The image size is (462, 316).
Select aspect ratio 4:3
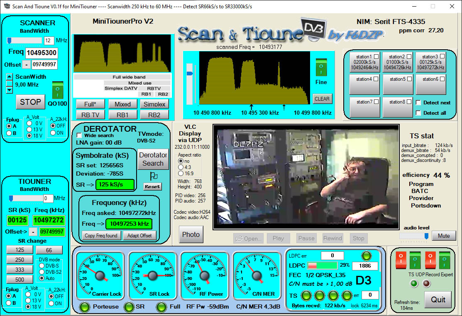(181, 167)
